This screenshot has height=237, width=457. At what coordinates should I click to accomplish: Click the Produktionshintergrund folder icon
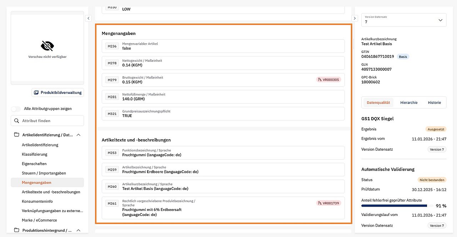[16, 231]
